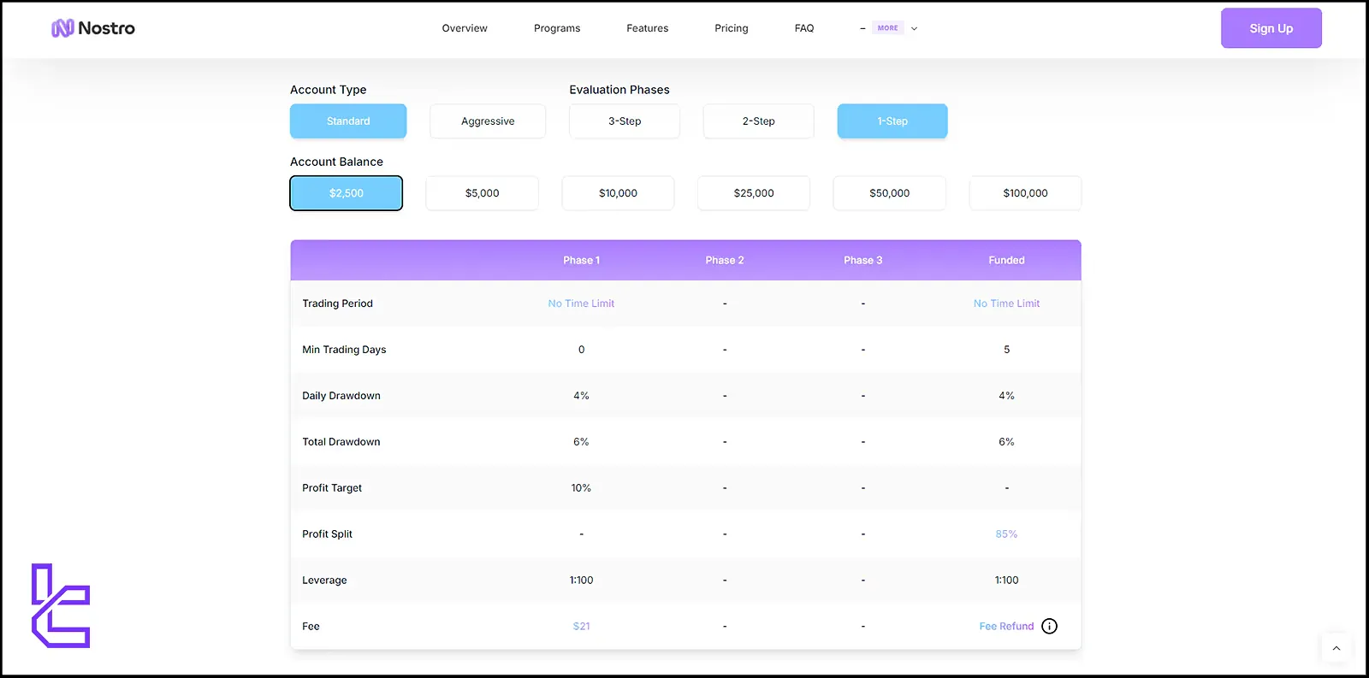This screenshot has height=678, width=1369.
Task: Select the Aggressive account type
Action: click(488, 121)
